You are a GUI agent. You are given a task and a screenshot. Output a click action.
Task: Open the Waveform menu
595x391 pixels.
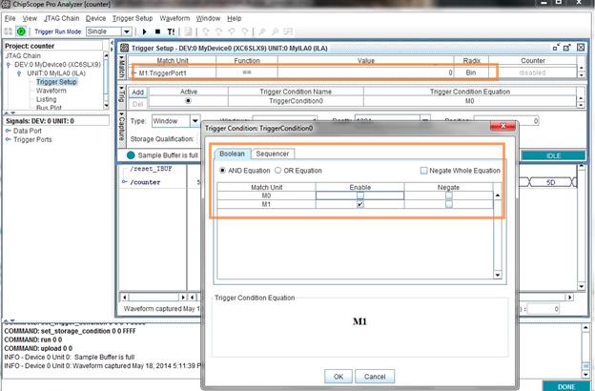(174, 18)
